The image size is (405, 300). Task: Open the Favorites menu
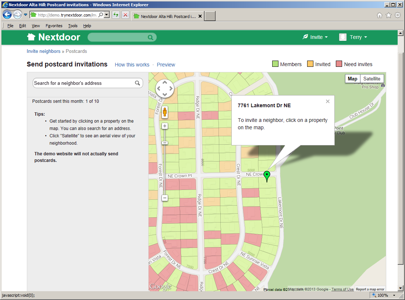coord(54,26)
